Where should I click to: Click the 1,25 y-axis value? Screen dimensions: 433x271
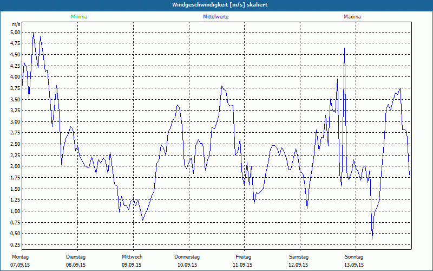(x=16, y=200)
